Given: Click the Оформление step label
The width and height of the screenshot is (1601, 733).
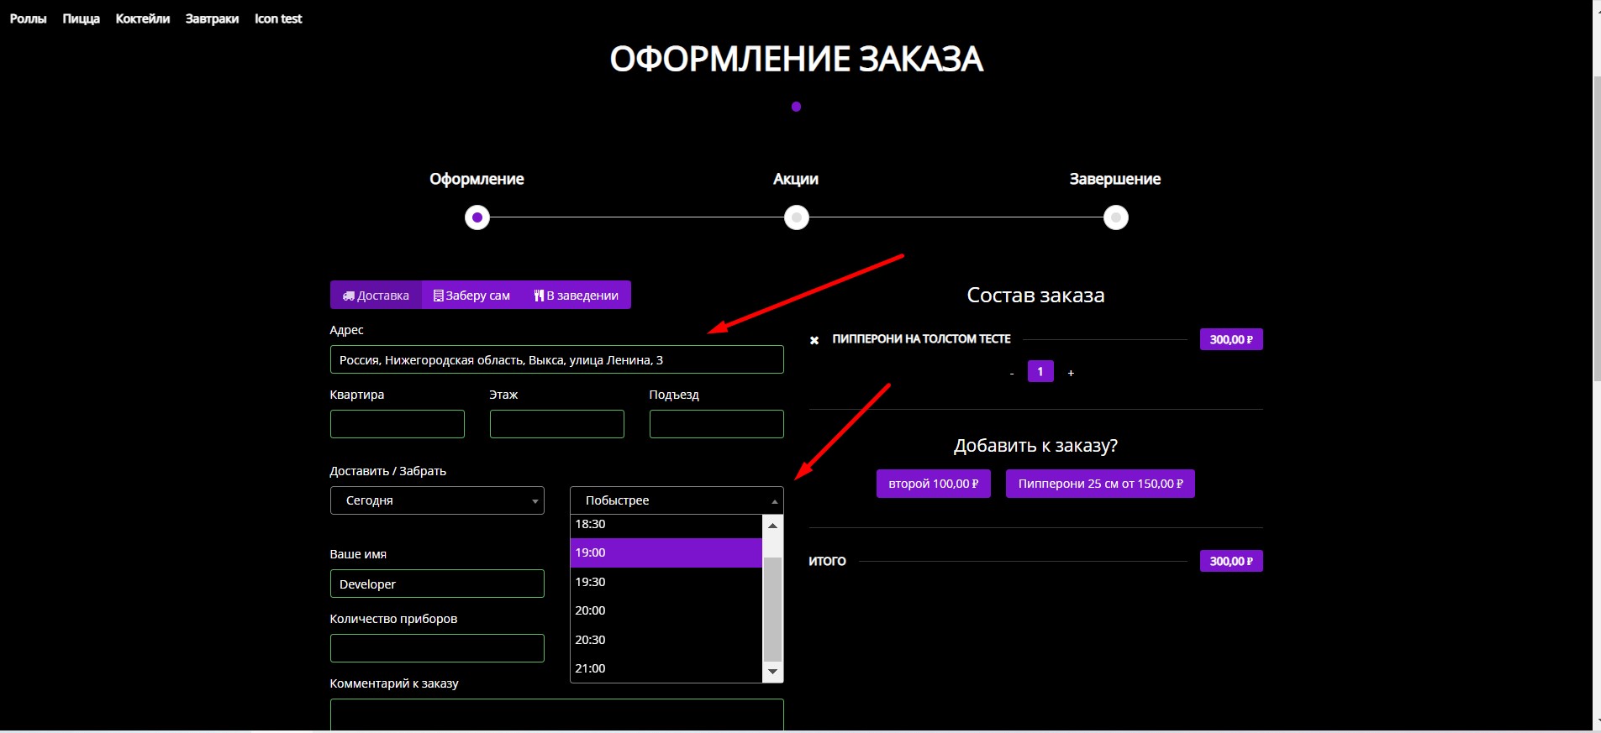Looking at the screenshot, I should [x=477, y=179].
